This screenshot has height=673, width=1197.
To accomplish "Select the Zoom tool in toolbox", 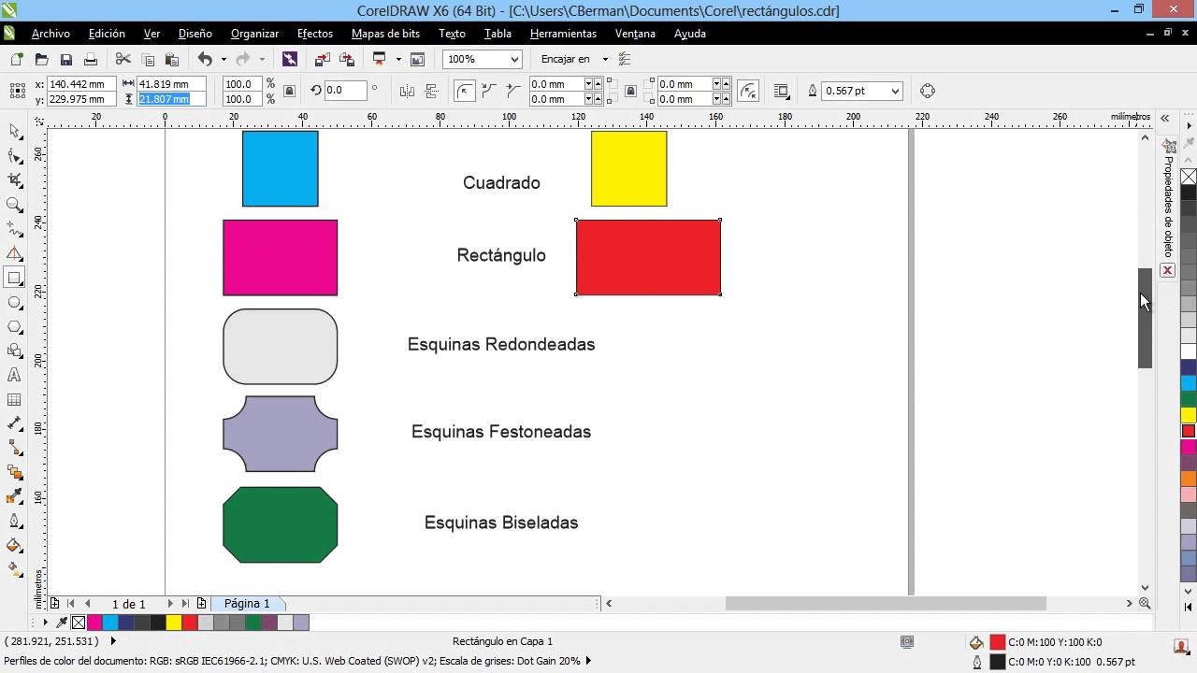I will coord(14,204).
